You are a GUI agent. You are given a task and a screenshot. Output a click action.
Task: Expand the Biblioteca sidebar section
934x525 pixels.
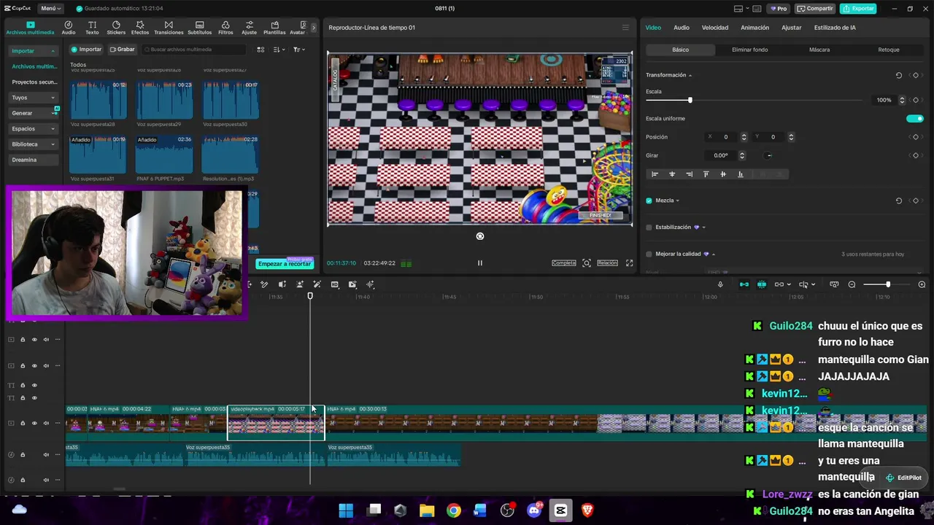click(x=53, y=144)
